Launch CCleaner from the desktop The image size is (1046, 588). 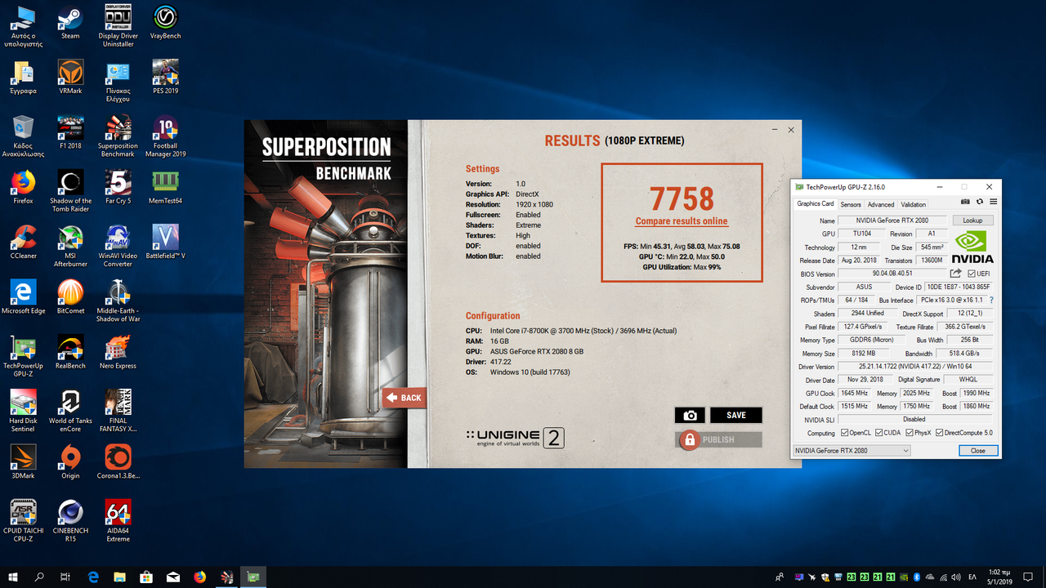pyautogui.click(x=23, y=242)
